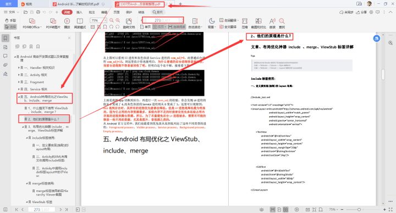396x213 pixels.
Task: Open screenshot and compare tool
Action: click(258, 24)
